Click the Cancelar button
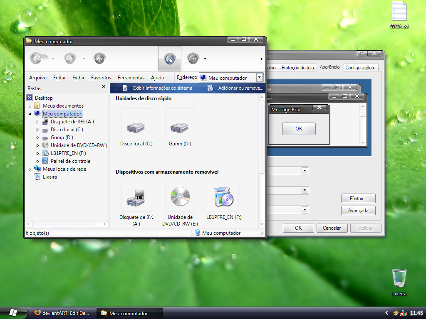426x319 pixels. pyautogui.click(x=332, y=228)
